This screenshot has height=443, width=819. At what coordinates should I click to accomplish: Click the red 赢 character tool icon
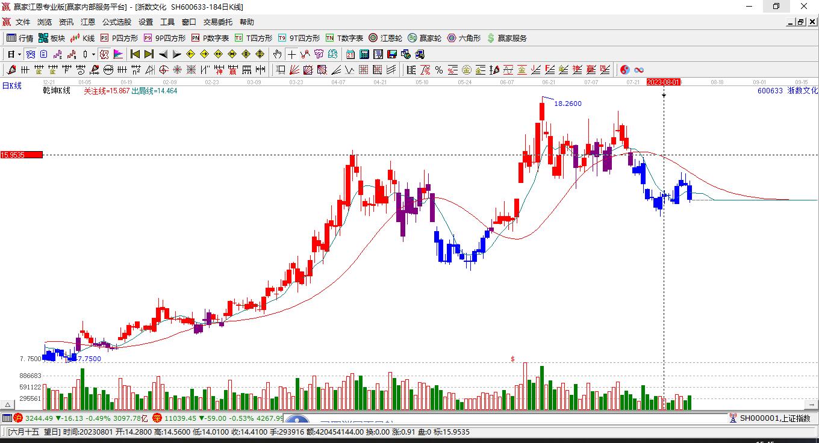(x=232, y=70)
